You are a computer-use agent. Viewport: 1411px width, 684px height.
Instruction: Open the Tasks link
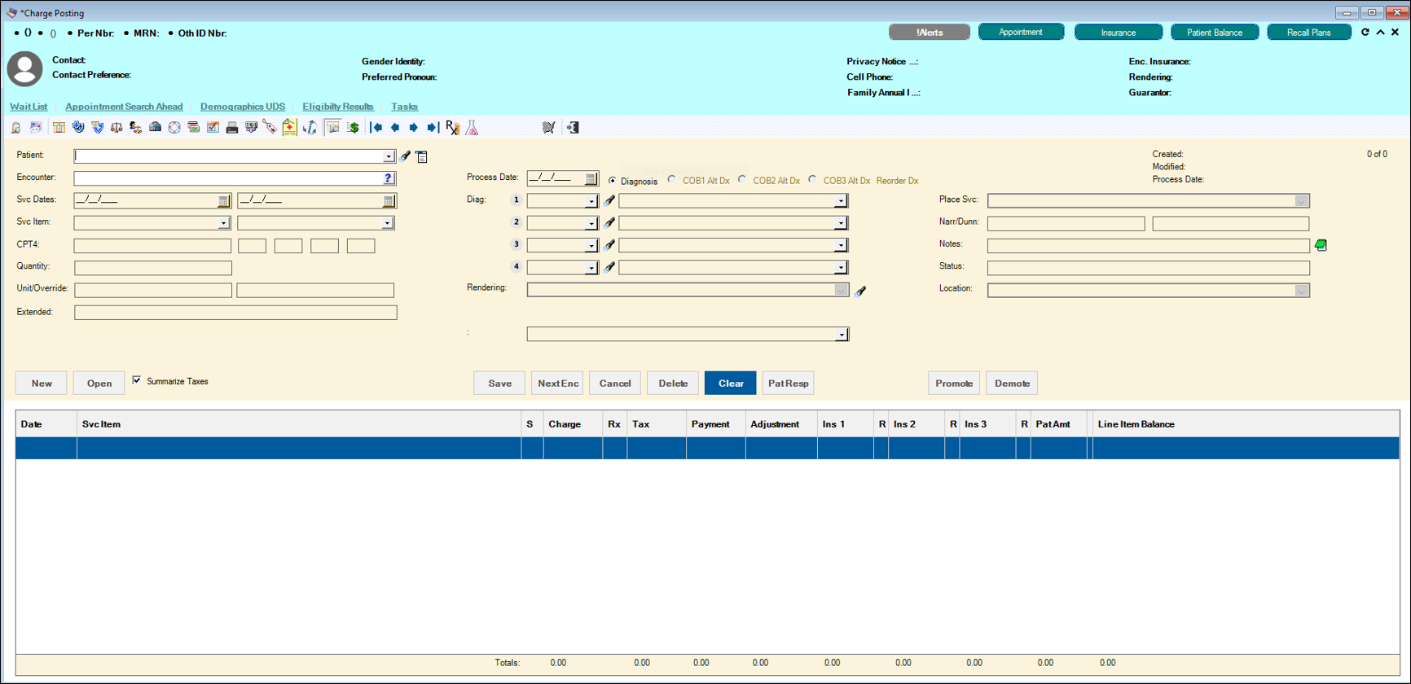point(404,107)
